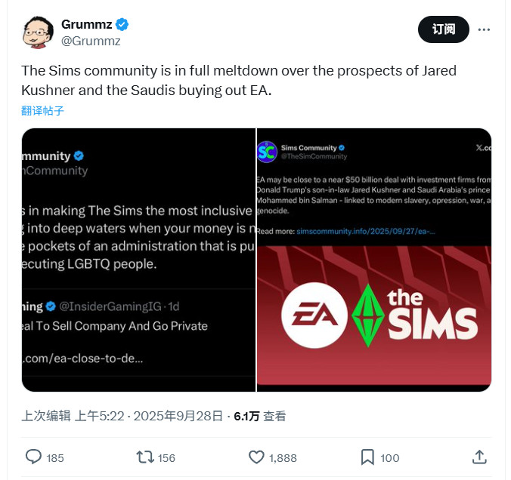The width and height of the screenshot is (511, 480).
Task: Click Sims Community avatar in screenshot
Action: coord(267,152)
